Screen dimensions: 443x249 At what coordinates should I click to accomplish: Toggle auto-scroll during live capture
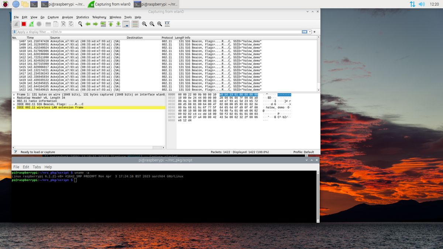click(126, 24)
